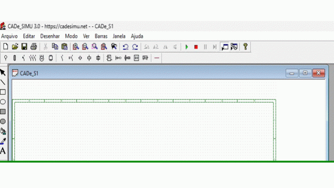Open help with the yellow question mark icon
Viewport: 334px width, 188px height.
245,47
